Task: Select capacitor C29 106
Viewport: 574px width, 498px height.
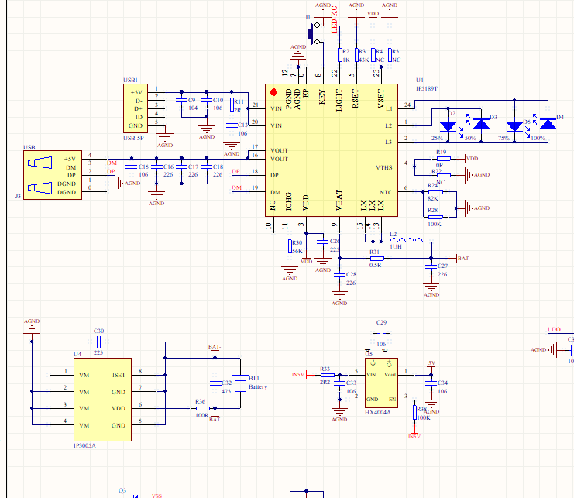Action: tap(381, 334)
